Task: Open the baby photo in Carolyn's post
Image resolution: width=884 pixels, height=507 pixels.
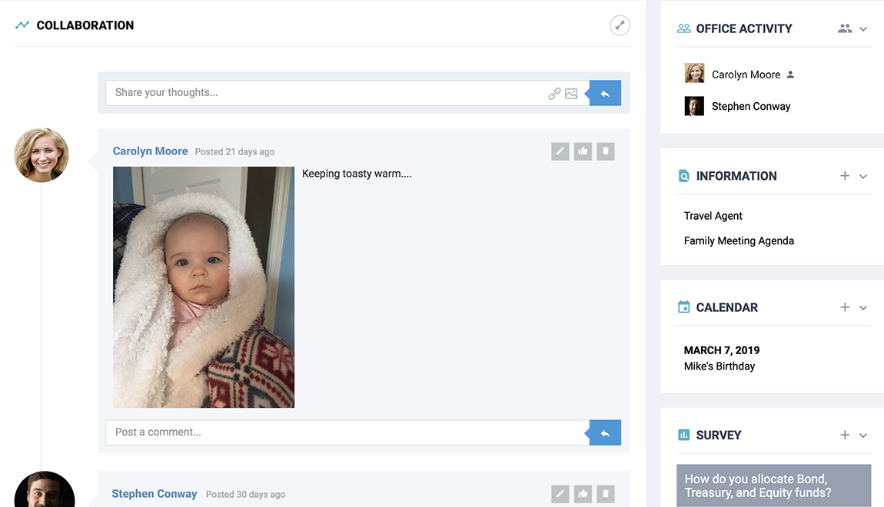Action: click(204, 287)
